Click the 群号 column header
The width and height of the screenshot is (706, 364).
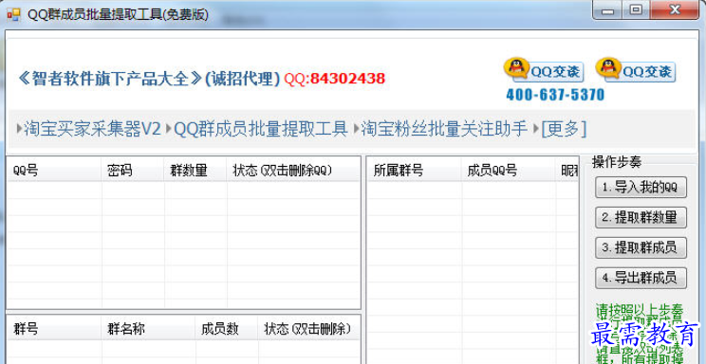click(54, 329)
